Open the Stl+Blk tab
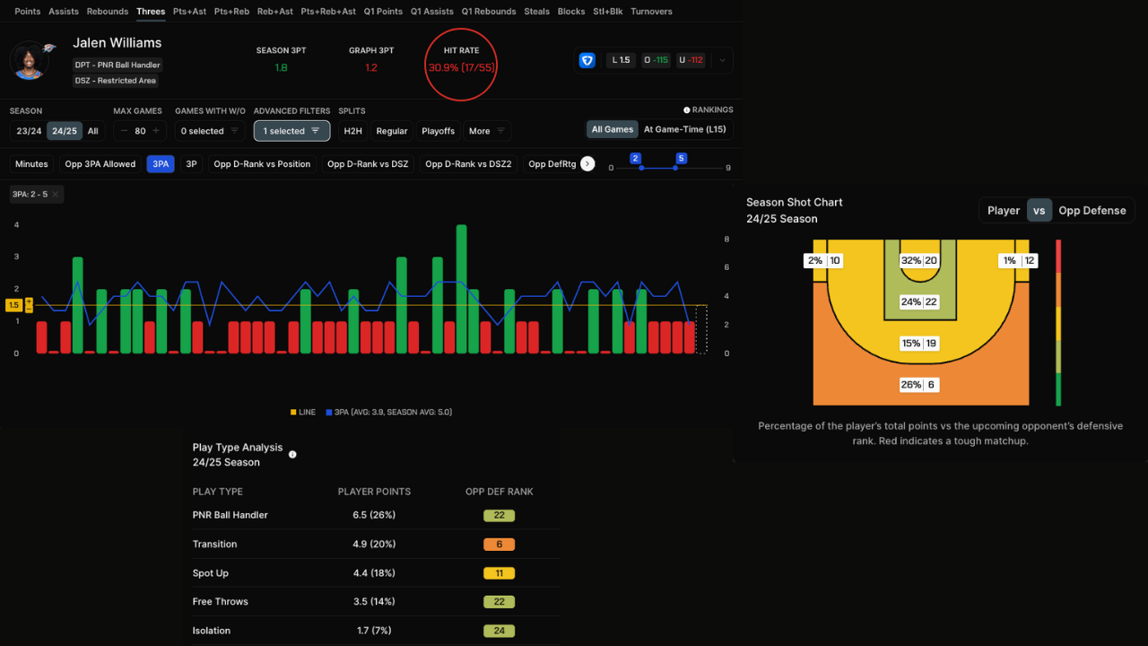Image resolution: width=1148 pixels, height=646 pixels. pyautogui.click(x=607, y=12)
